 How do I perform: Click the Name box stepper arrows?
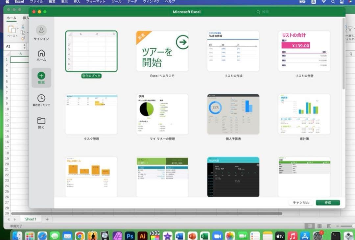click(x=24, y=46)
